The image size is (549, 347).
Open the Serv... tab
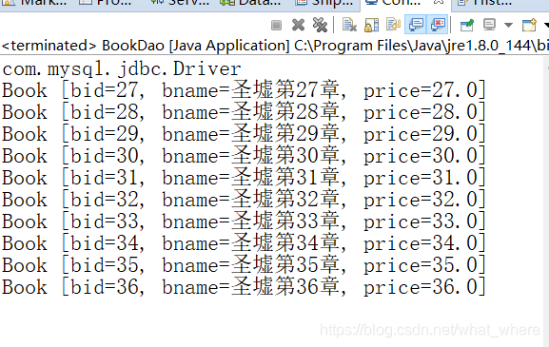coord(180,3)
